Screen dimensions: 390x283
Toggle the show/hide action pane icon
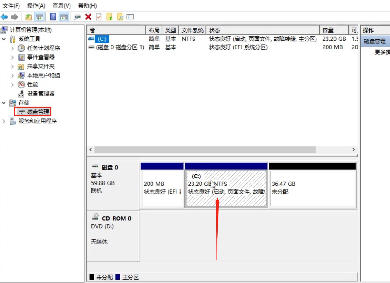pos(63,17)
